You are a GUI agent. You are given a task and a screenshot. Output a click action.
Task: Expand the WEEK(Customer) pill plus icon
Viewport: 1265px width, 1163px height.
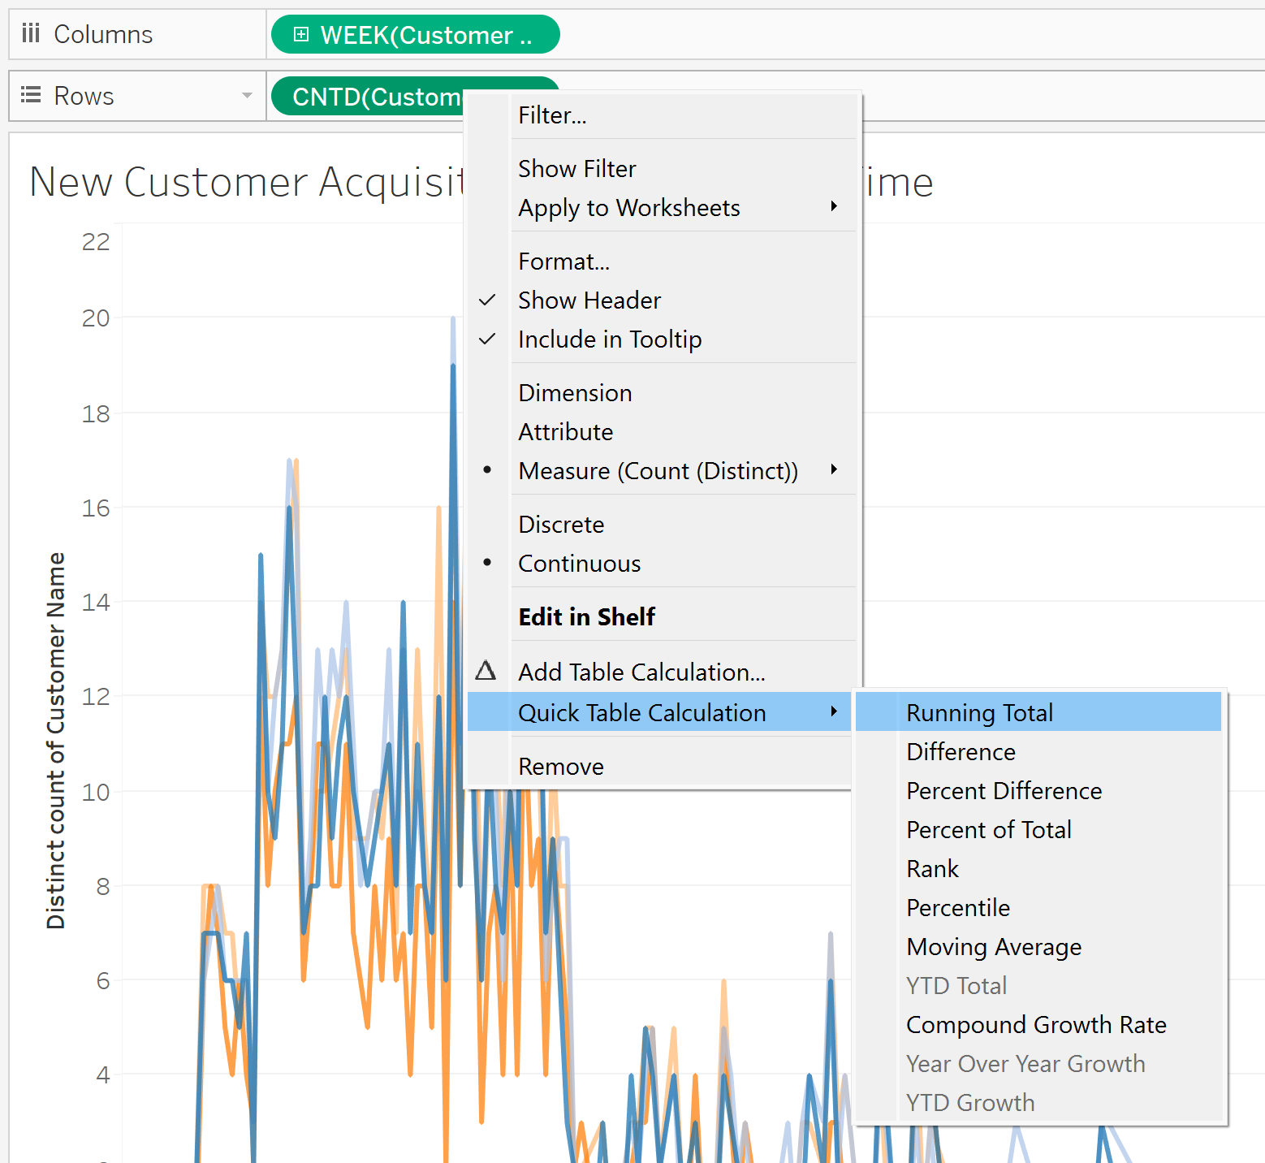(301, 35)
